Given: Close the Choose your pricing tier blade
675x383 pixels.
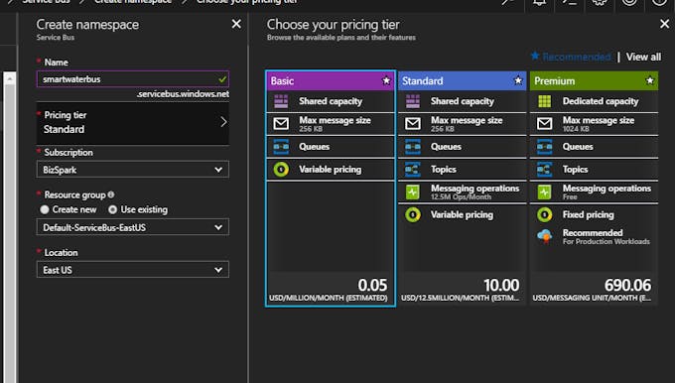Looking at the screenshot, I should click(x=665, y=24).
